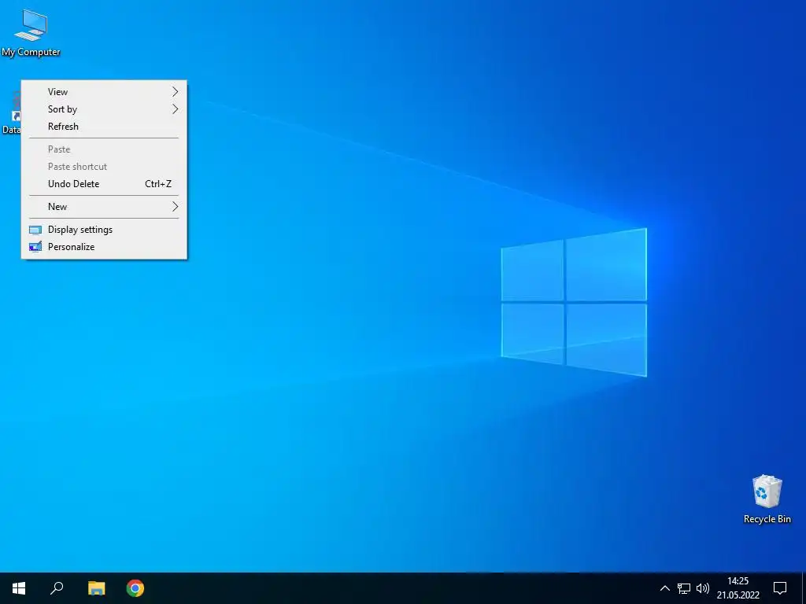Launch File Explorer from taskbar

pos(96,588)
